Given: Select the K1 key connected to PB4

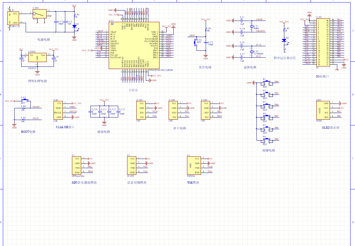Looking at the screenshot, I should [267, 83].
